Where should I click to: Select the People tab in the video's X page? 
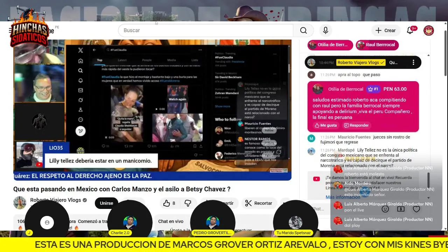pyautogui.click(x=147, y=60)
